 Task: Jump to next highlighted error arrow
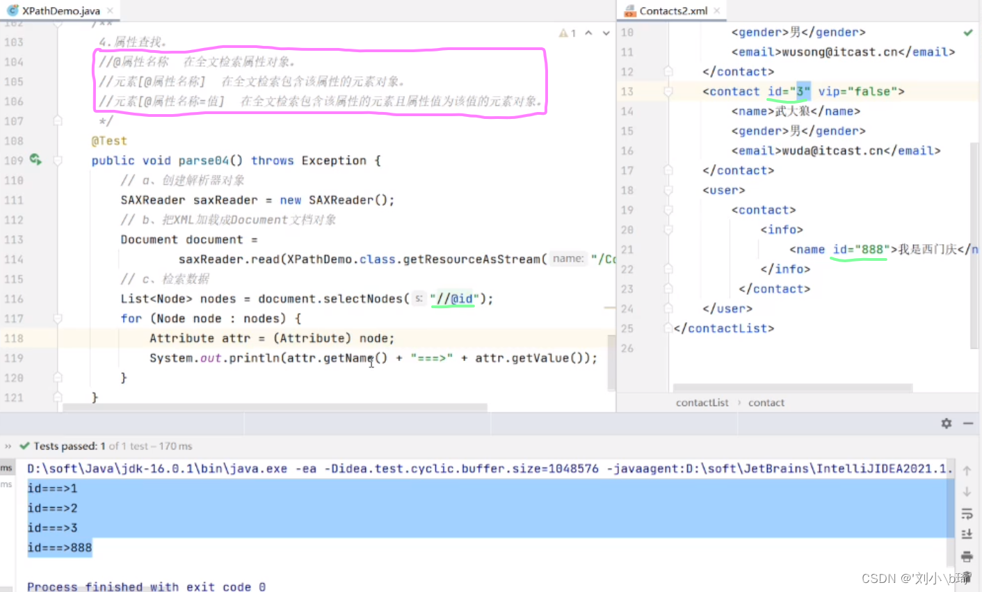click(x=606, y=33)
